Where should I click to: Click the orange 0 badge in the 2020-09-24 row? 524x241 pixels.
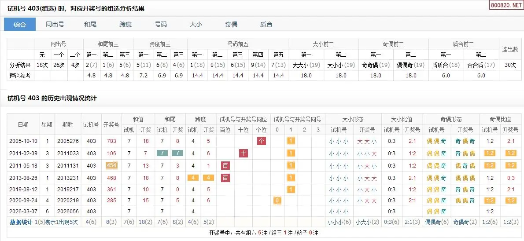[277, 201]
